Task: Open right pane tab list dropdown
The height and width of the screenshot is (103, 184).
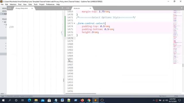Action: coord(182,8)
